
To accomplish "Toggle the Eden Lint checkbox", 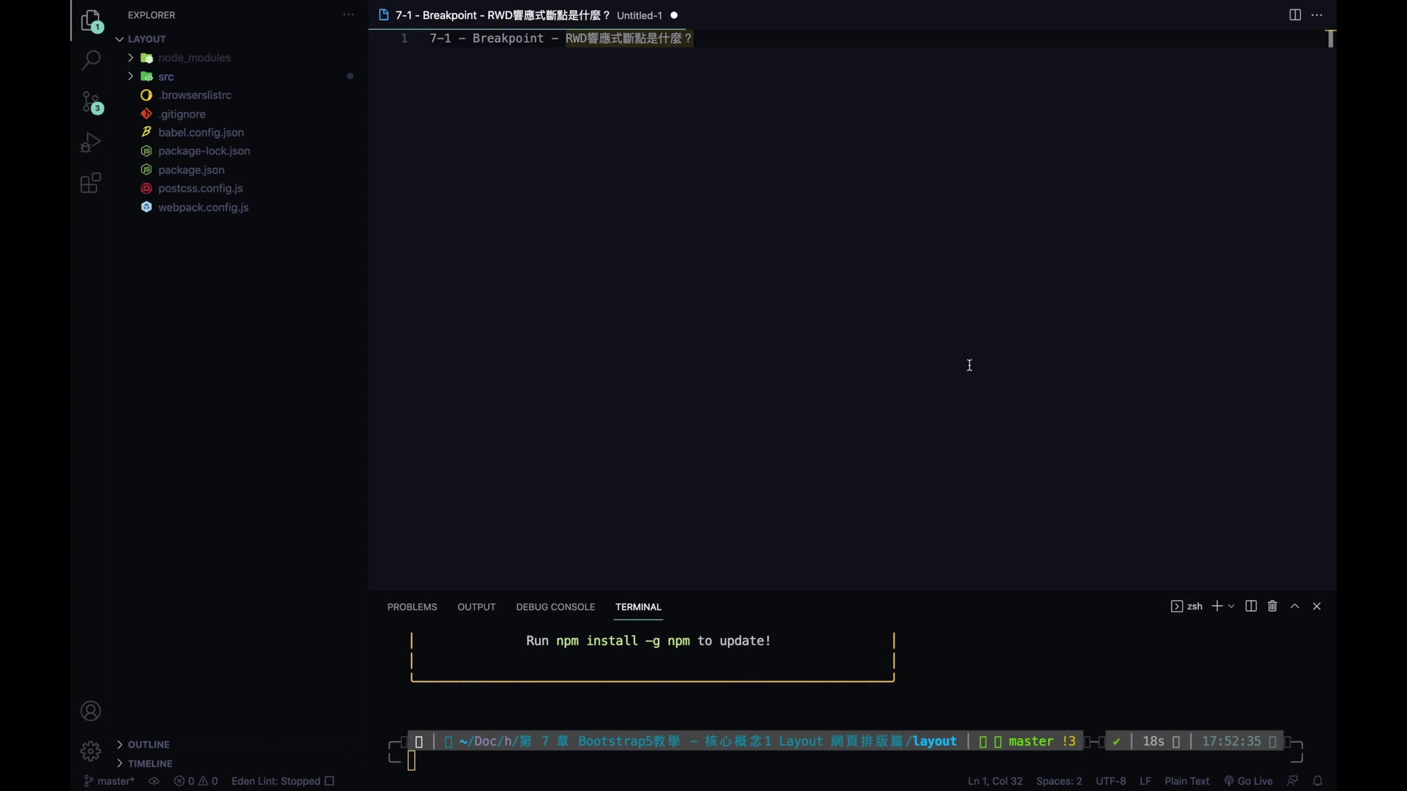I will tap(329, 781).
